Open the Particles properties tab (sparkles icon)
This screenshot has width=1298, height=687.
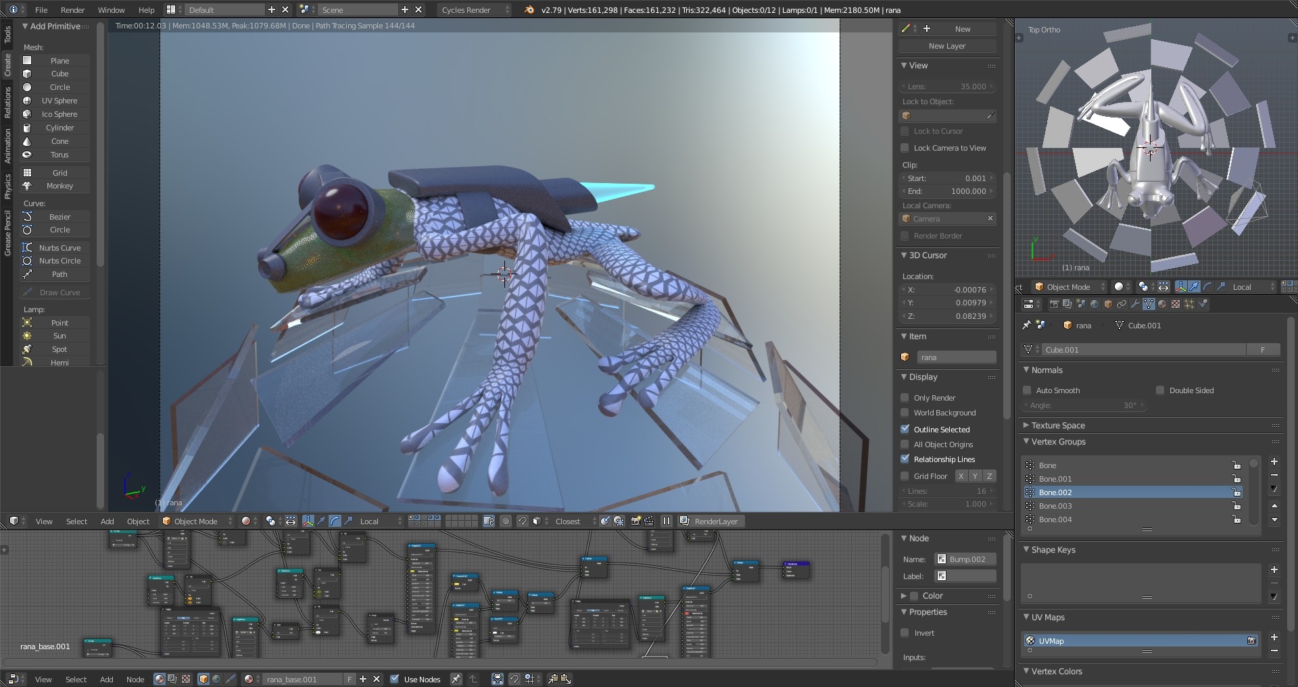(x=1189, y=304)
